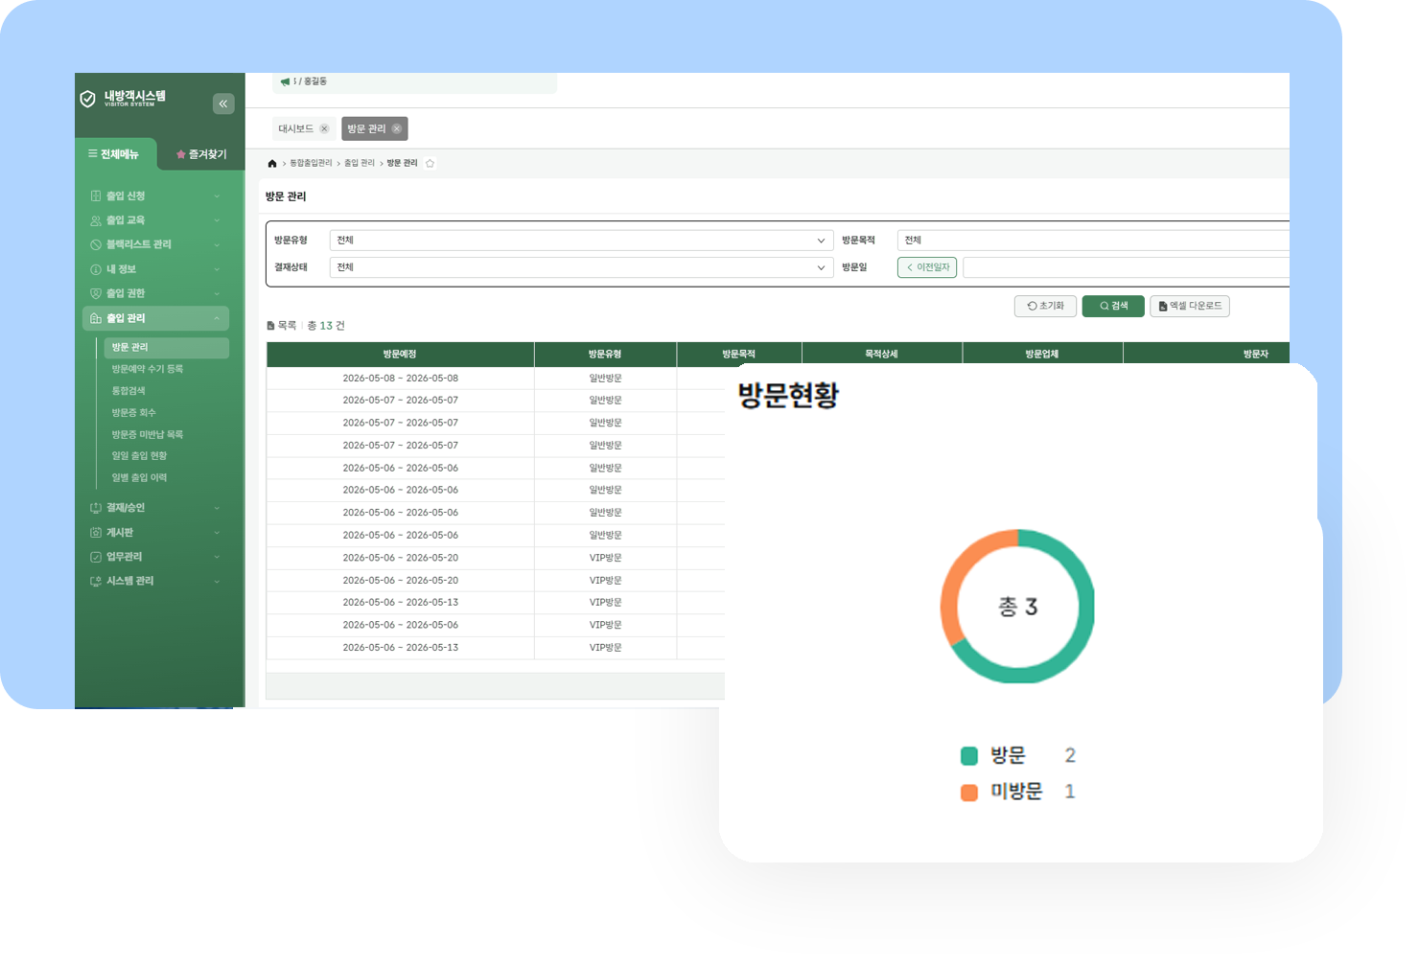Close the 대시보드 tab with its X
The width and height of the screenshot is (1419, 966).
[x=324, y=128]
